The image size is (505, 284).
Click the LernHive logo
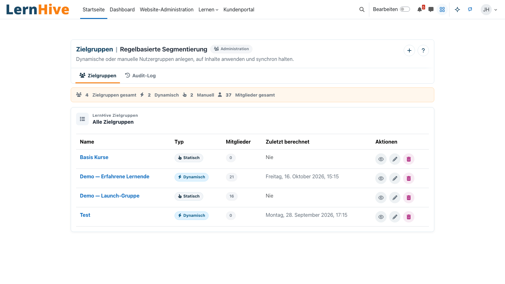[x=38, y=9]
